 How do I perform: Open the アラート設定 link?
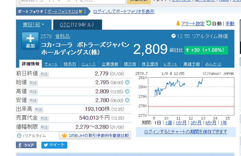coord(193,24)
